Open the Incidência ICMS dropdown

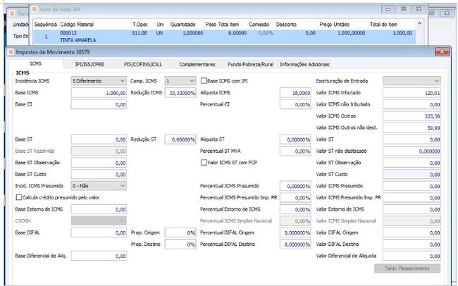pos(99,81)
